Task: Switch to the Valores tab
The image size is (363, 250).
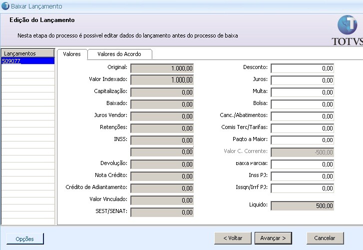Action: (72, 54)
